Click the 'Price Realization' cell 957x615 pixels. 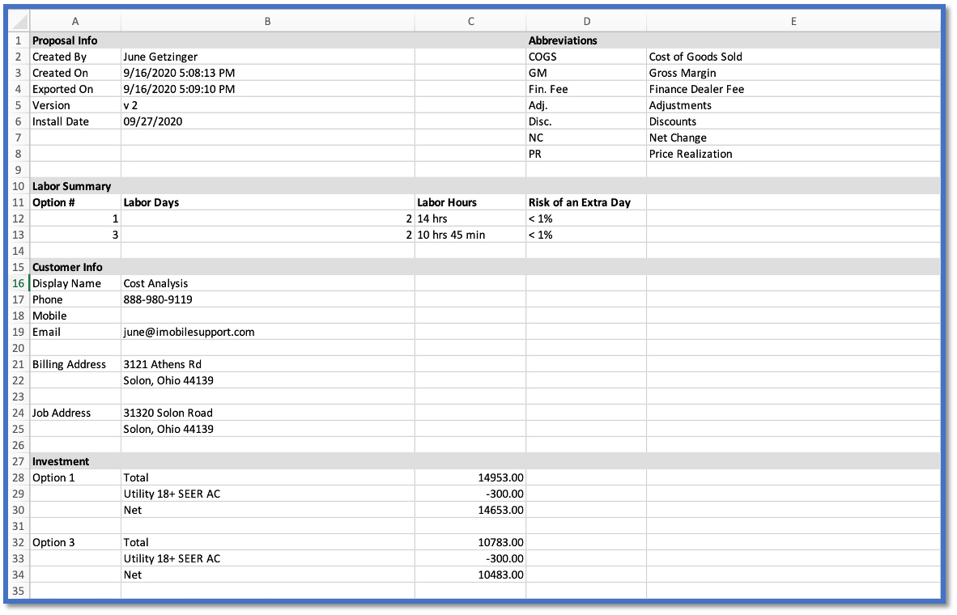[x=793, y=154]
